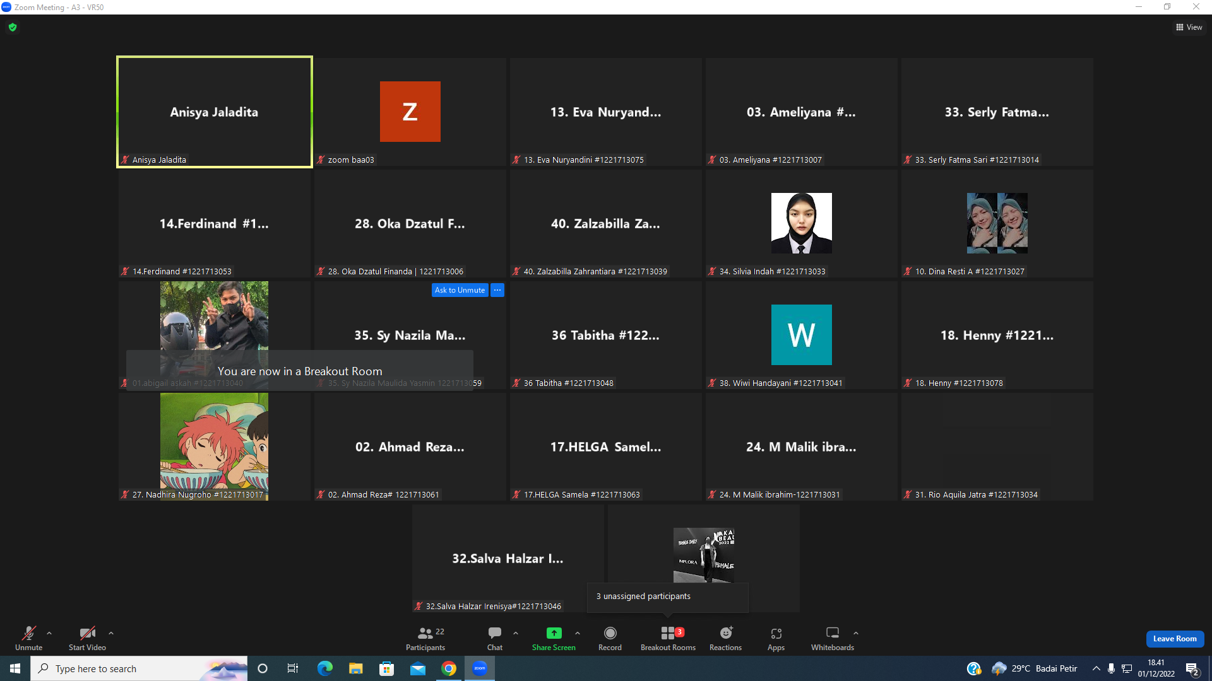
Task: Open the Windows Start menu
Action: pyautogui.click(x=15, y=668)
